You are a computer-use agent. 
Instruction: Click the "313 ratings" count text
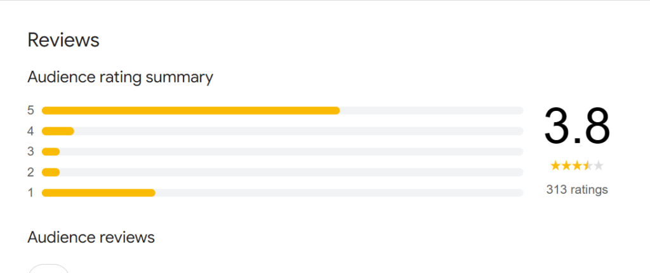[x=576, y=189]
